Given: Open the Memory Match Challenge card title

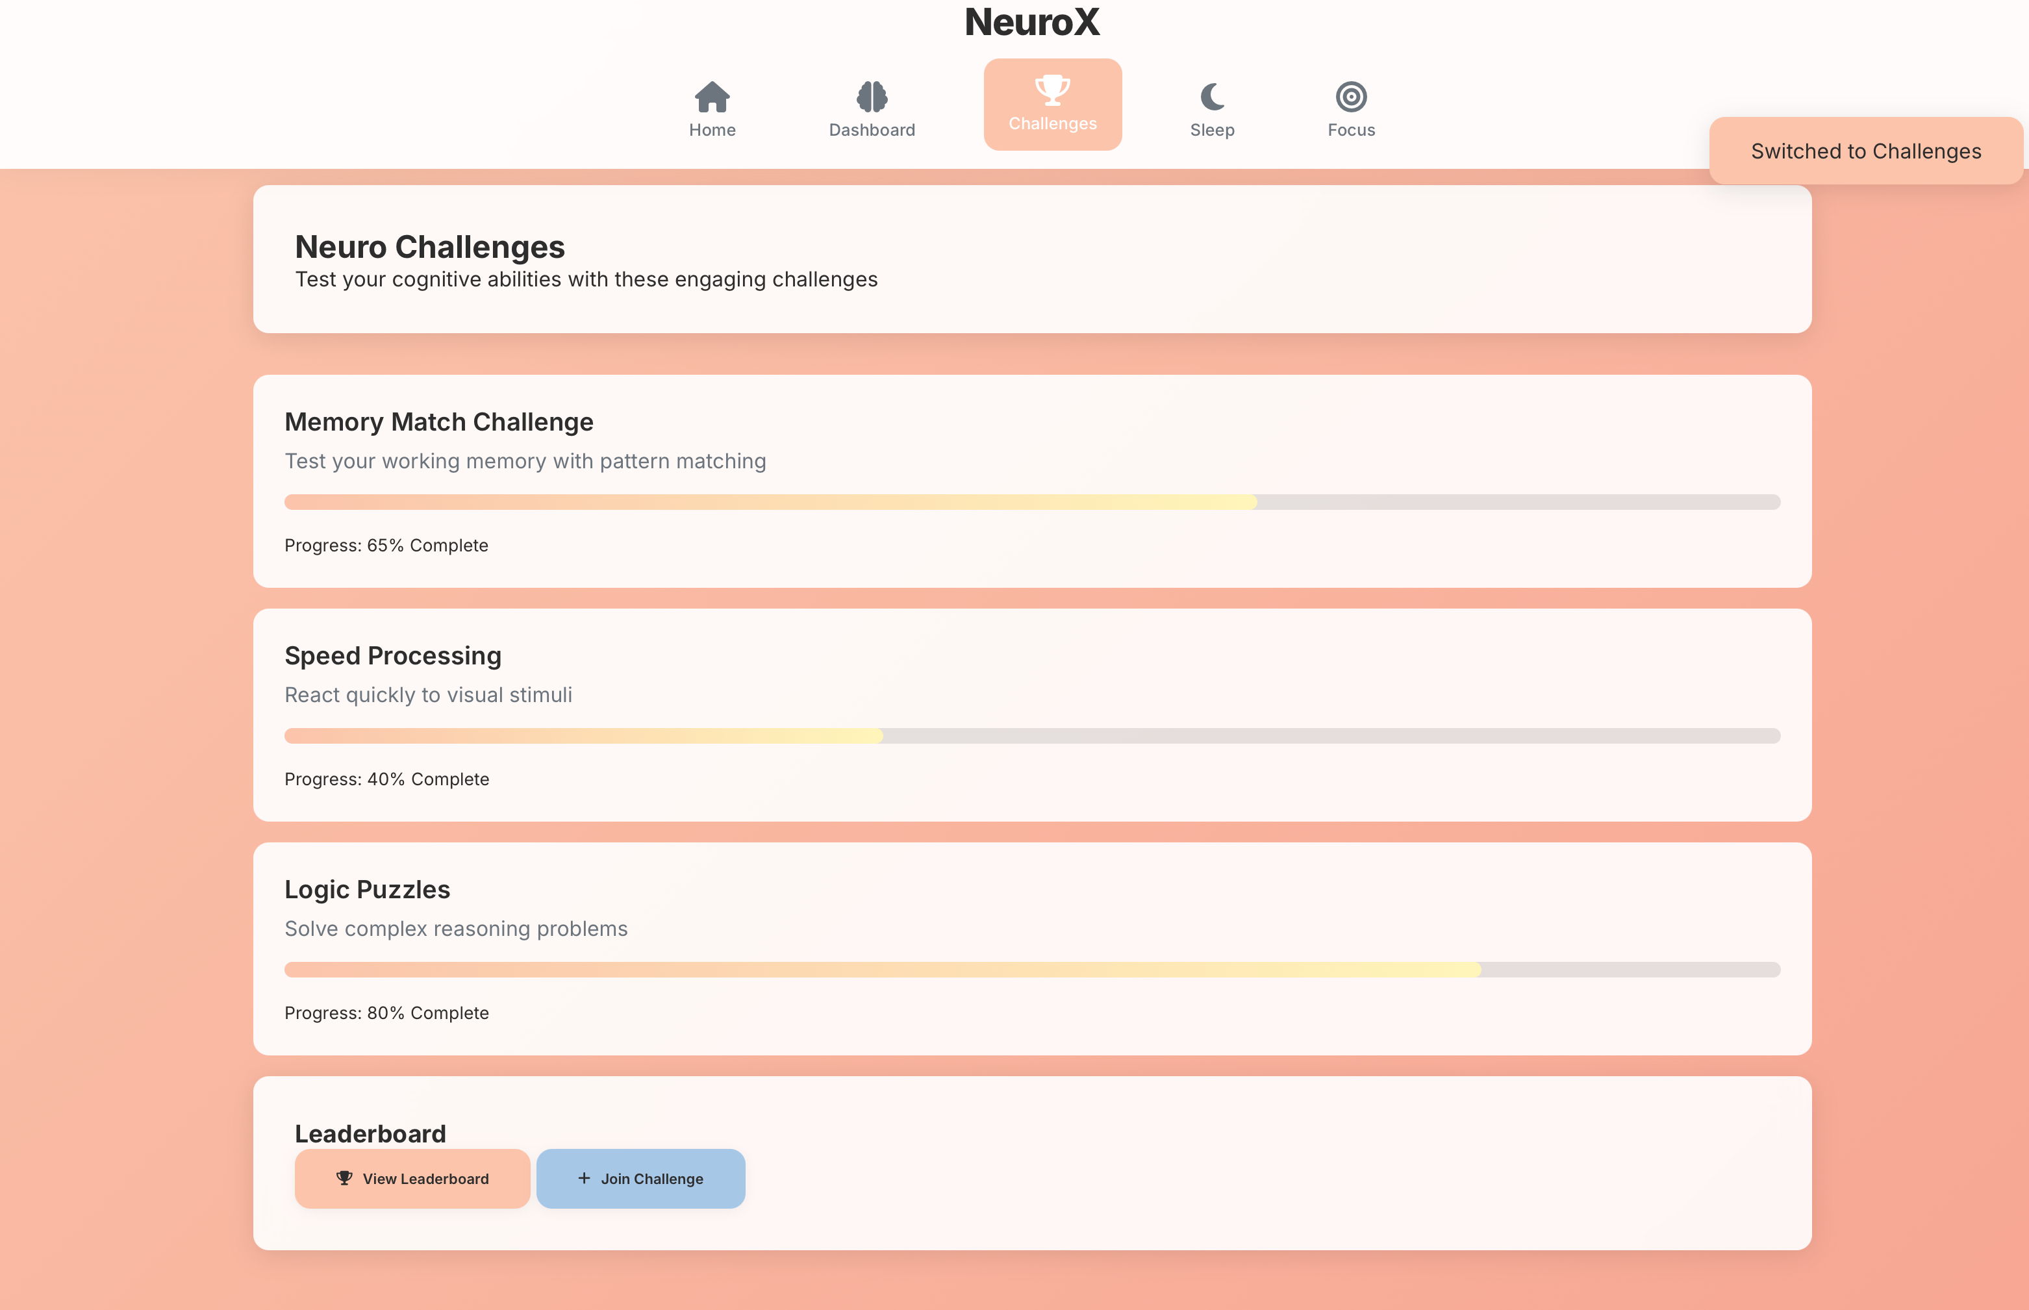Looking at the screenshot, I should coord(439,422).
